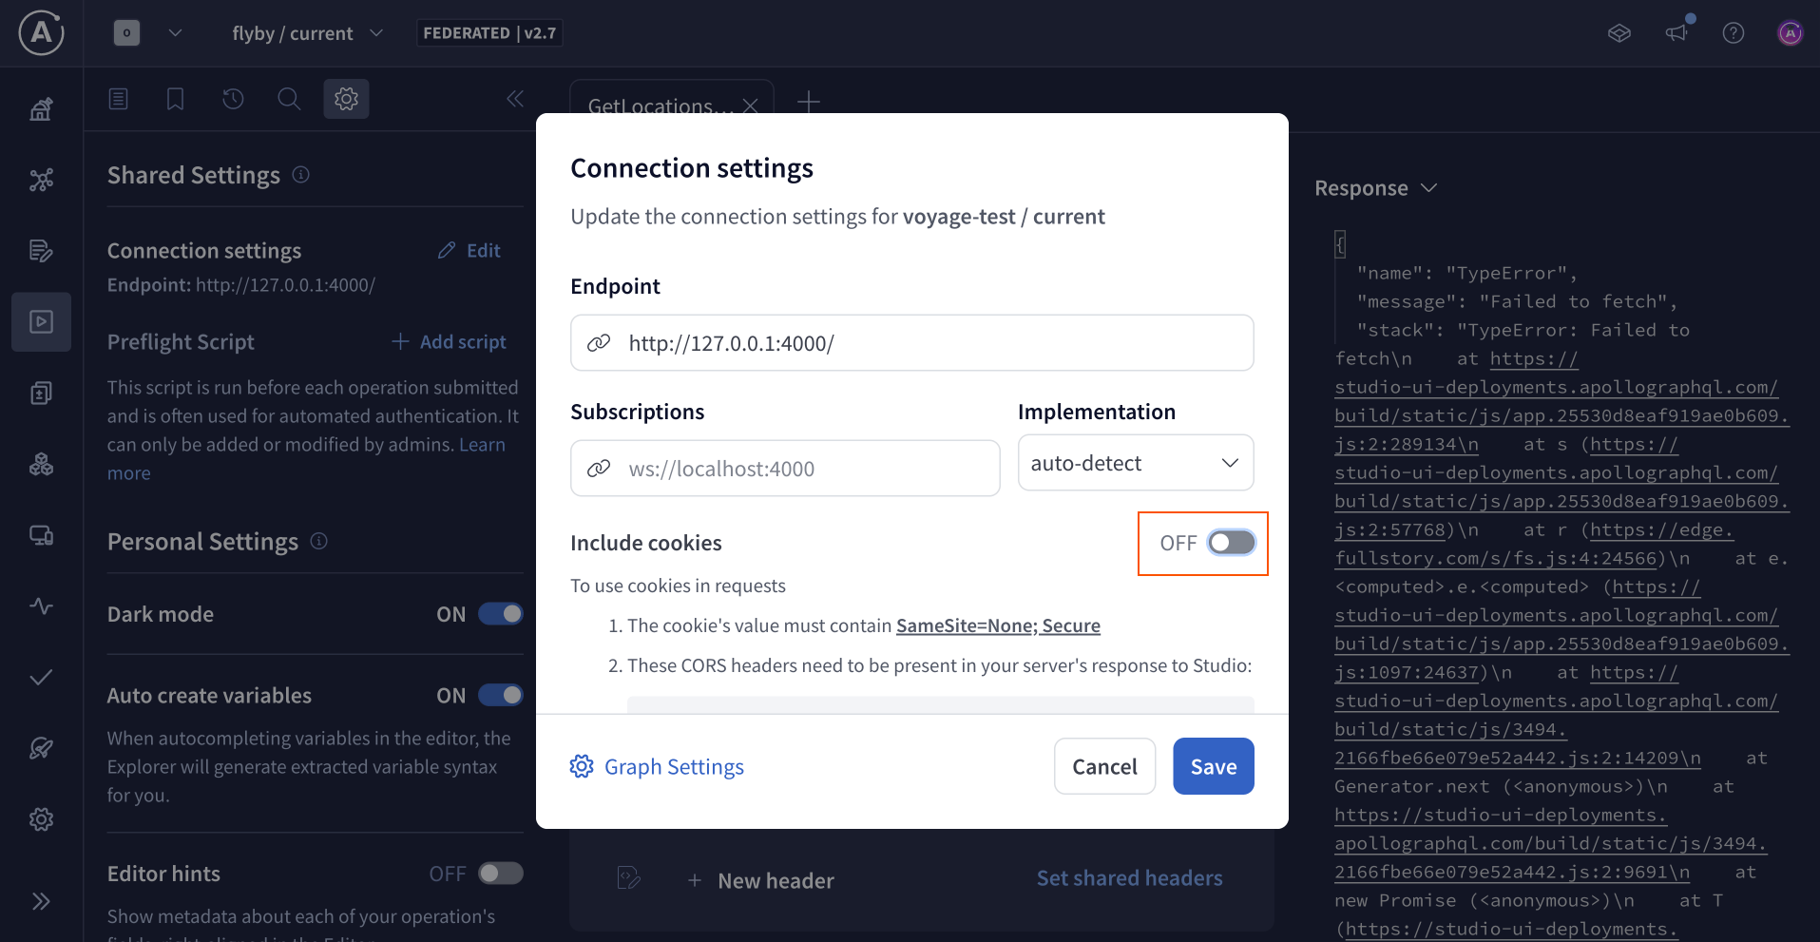The width and height of the screenshot is (1820, 942).
Task: Toggle Auto create variables off
Action: pos(501,695)
